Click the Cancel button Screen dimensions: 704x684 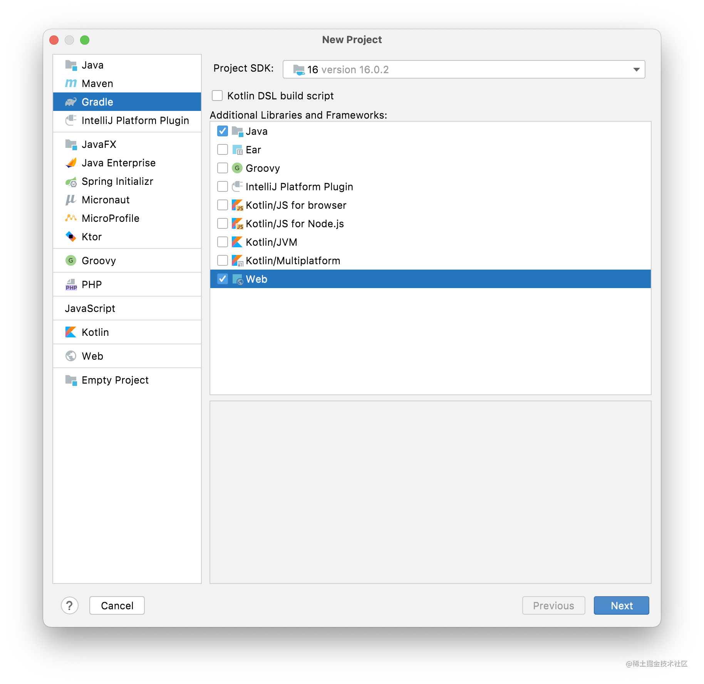(x=116, y=605)
